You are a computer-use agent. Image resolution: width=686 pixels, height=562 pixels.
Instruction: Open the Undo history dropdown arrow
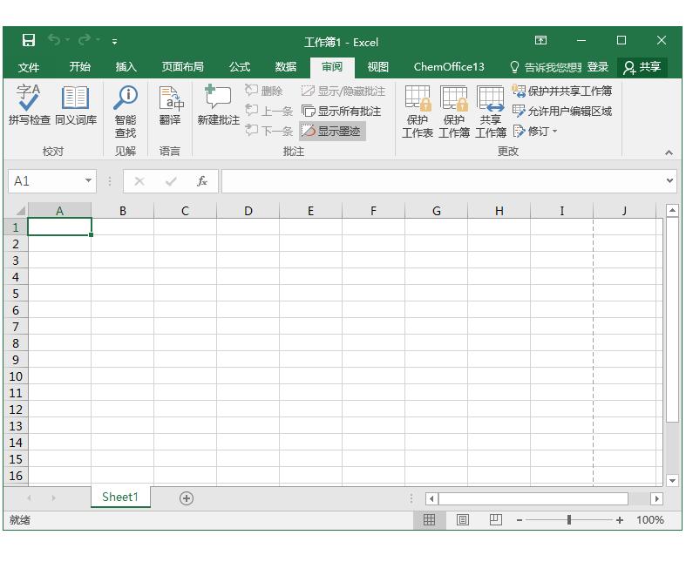[x=68, y=40]
